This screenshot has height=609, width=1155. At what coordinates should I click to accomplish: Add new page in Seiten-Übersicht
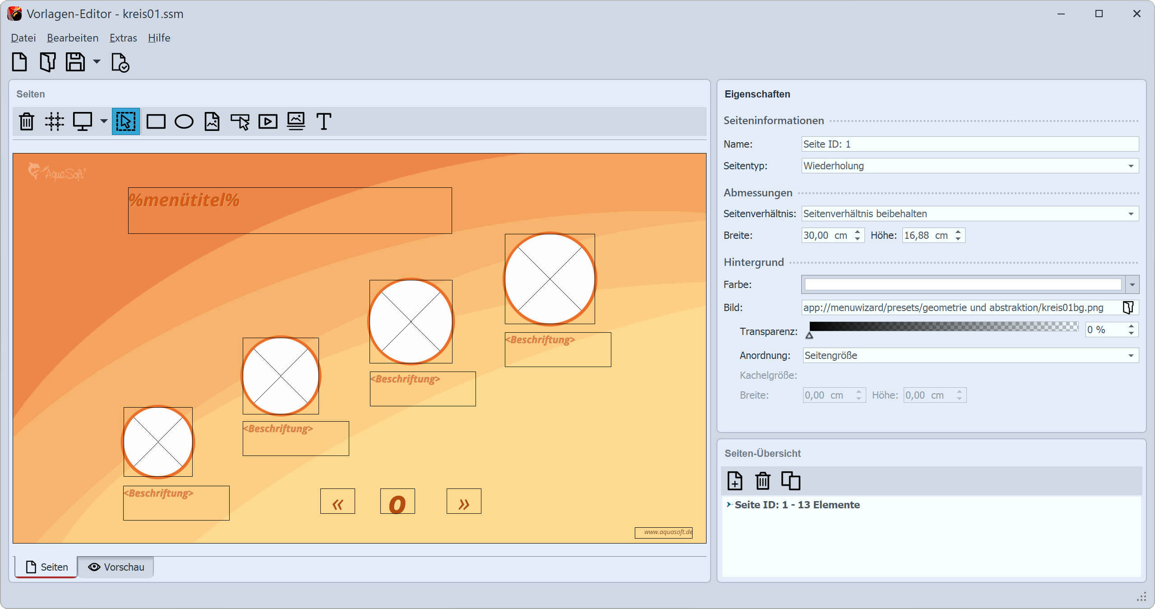coord(735,481)
